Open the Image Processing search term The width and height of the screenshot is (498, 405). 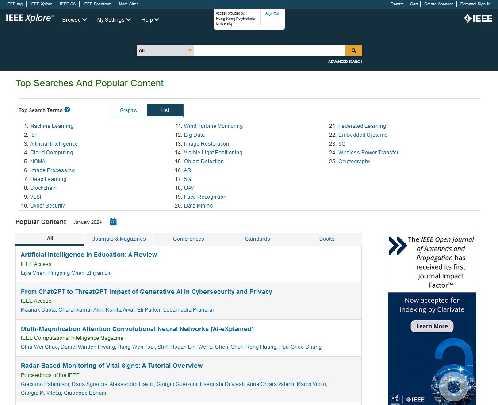pos(52,170)
